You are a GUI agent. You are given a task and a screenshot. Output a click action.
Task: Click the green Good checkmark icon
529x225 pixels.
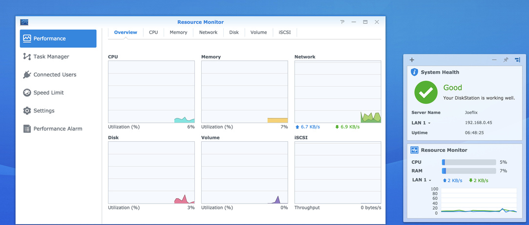426,92
